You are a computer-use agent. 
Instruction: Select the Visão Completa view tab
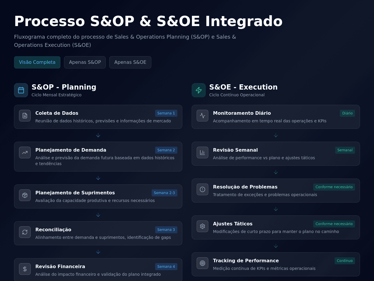point(37,62)
